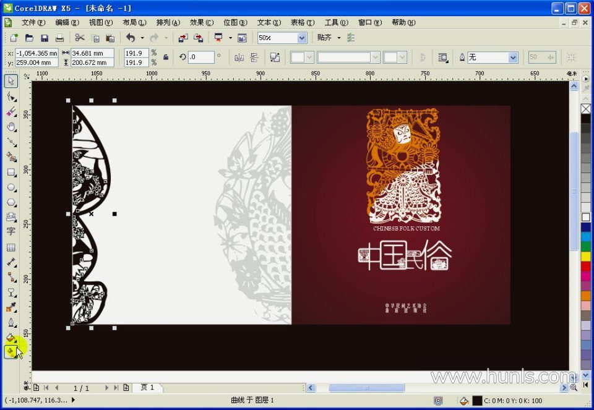Image resolution: width=594 pixels, height=410 pixels.
Task: Open the 效果 menu
Action: [201, 22]
